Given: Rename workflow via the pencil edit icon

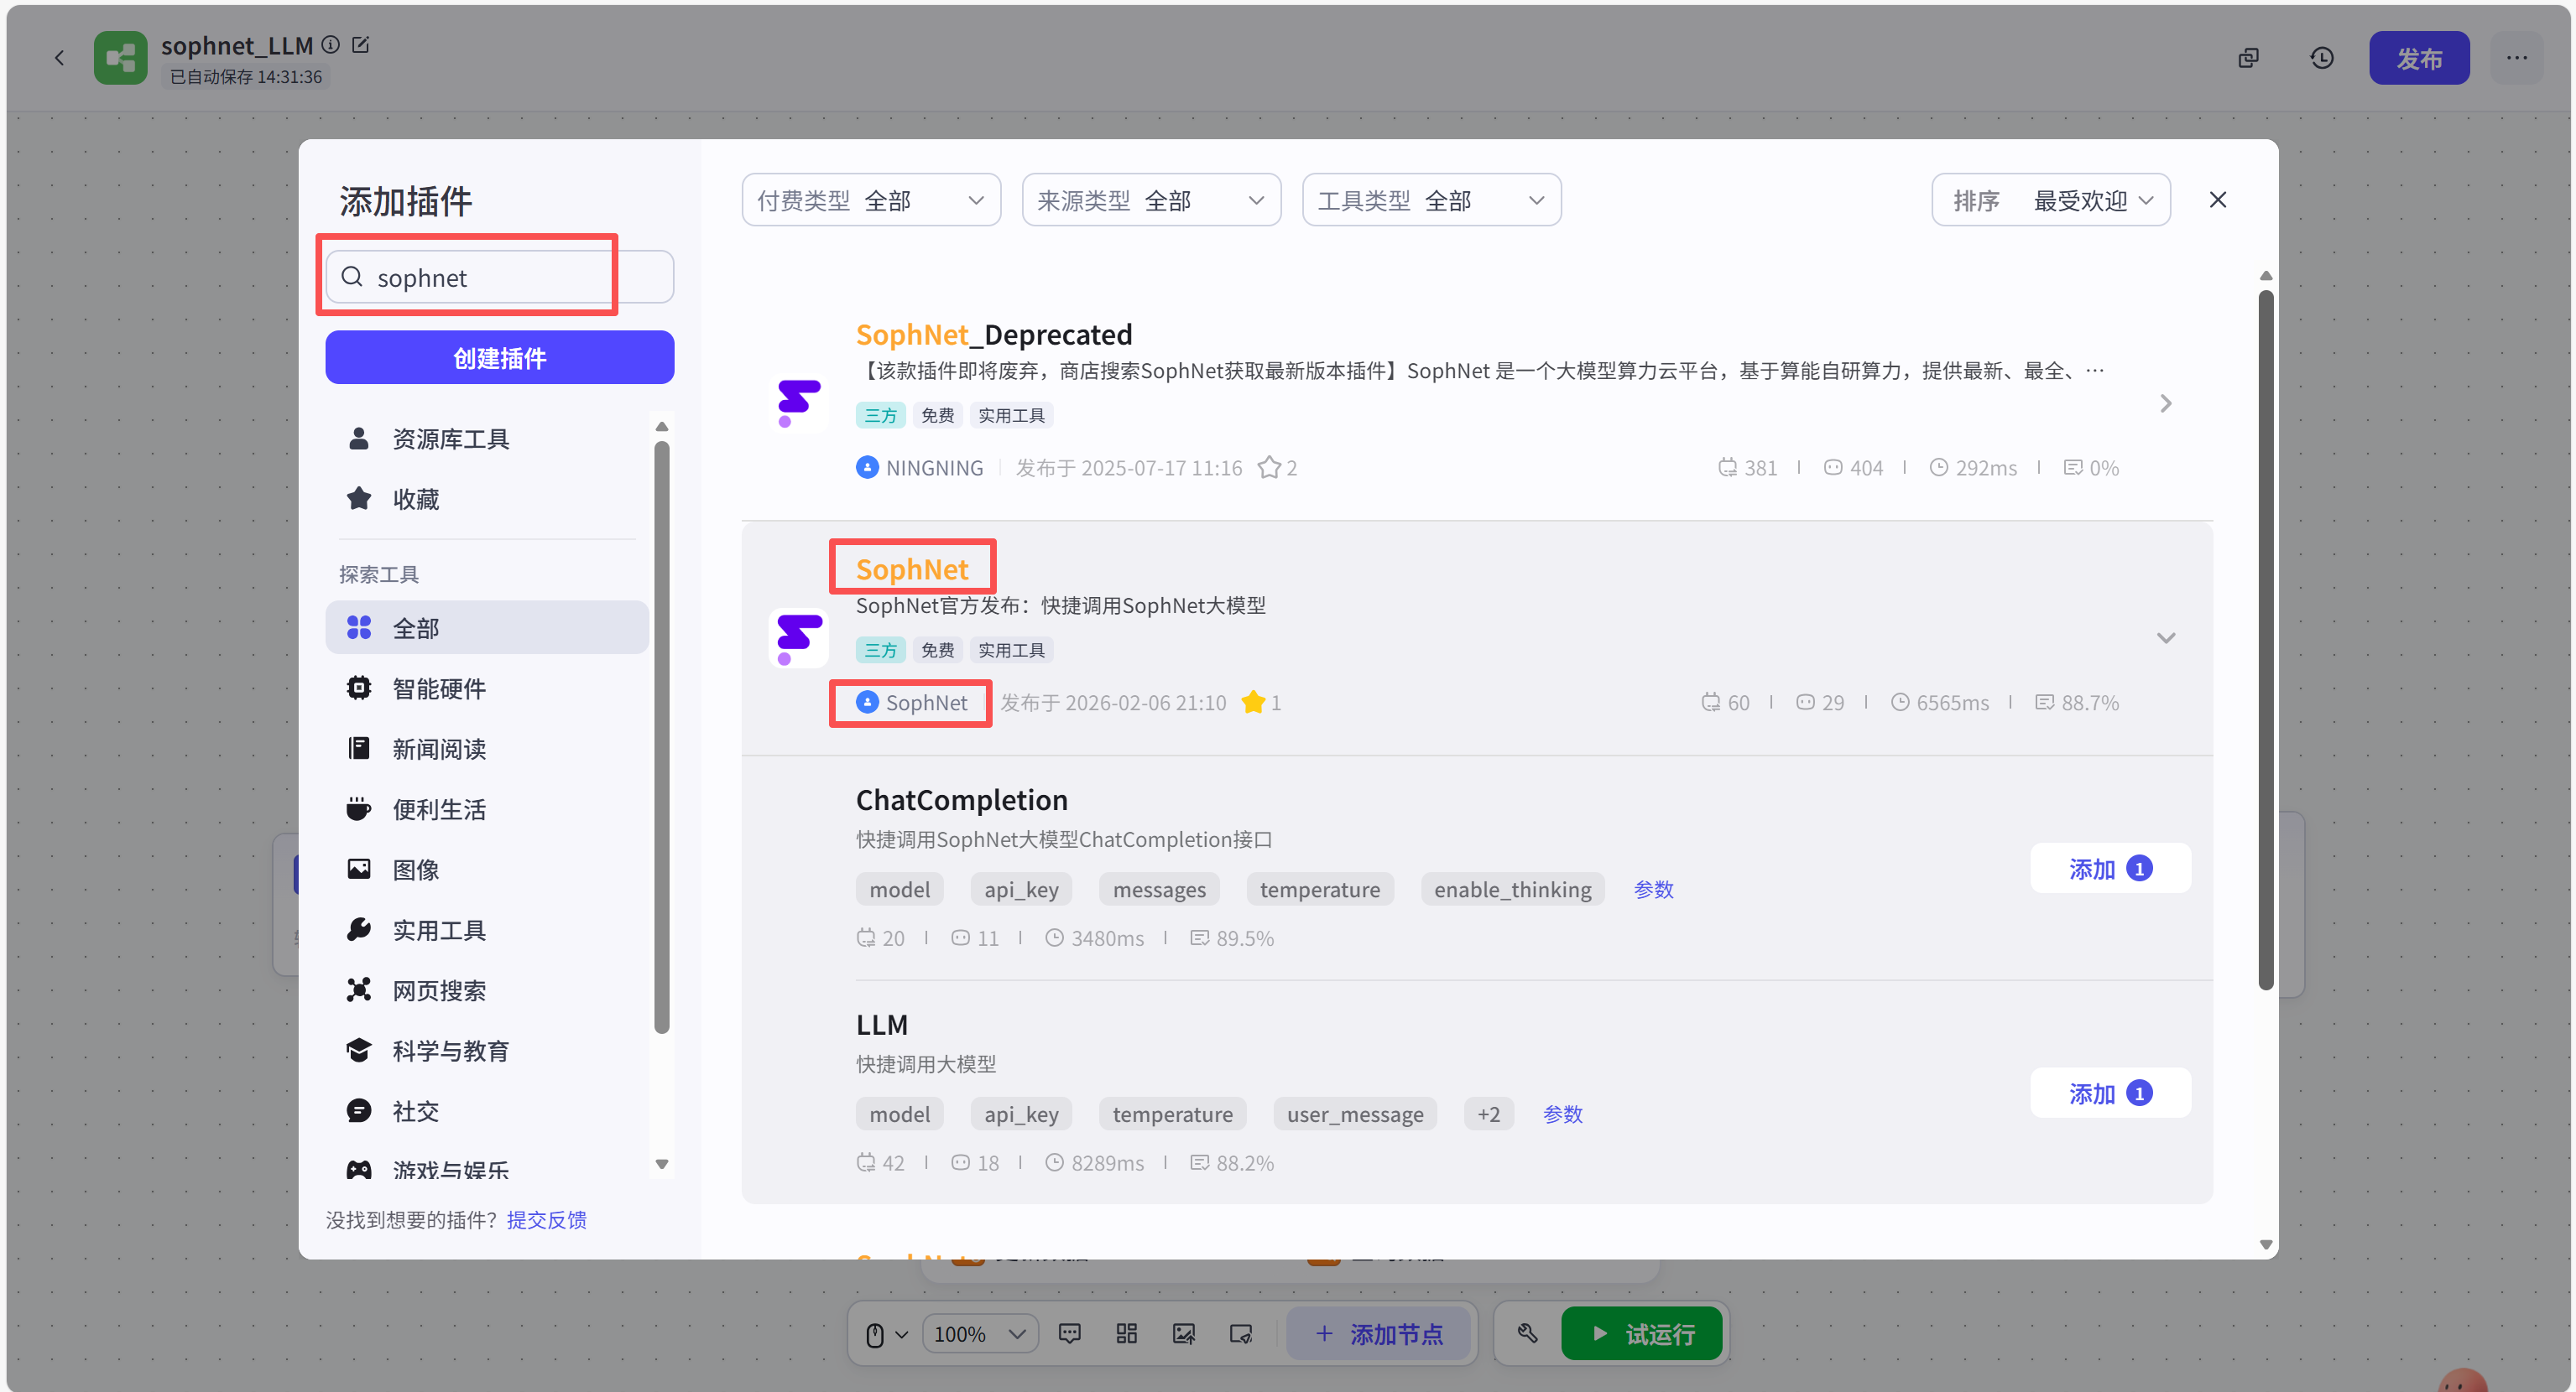Looking at the screenshot, I should click(361, 44).
